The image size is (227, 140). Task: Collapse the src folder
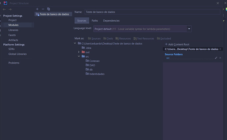pos(79,56)
